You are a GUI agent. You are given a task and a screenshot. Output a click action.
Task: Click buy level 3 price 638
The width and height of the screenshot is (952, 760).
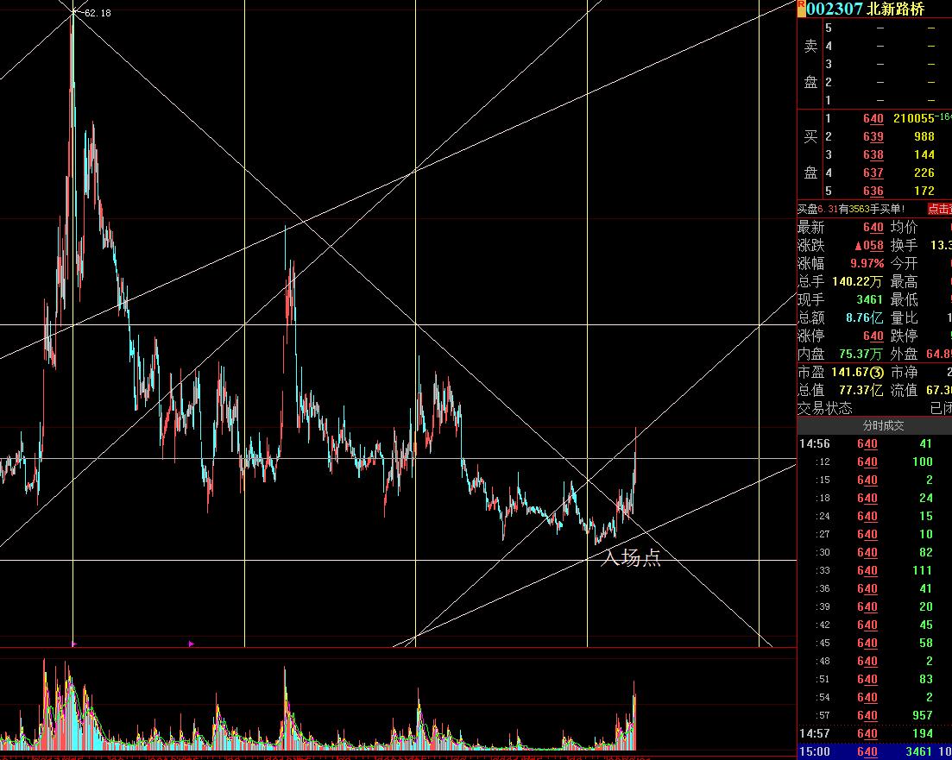[873, 154]
